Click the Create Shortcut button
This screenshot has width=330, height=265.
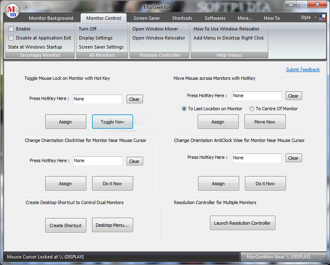pos(65,225)
